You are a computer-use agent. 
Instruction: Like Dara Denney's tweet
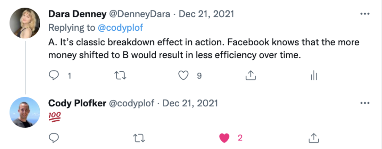tap(184, 75)
